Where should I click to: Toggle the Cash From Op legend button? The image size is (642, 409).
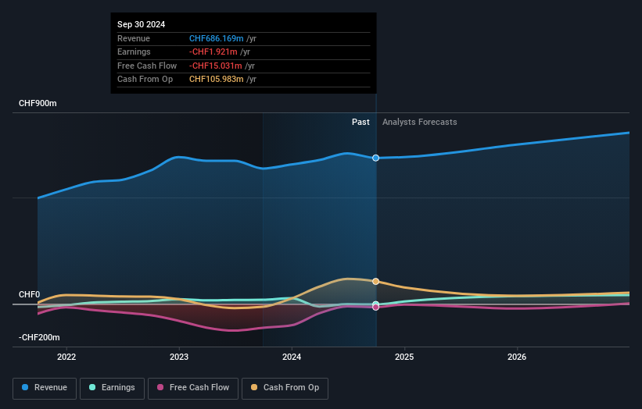coord(285,388)
